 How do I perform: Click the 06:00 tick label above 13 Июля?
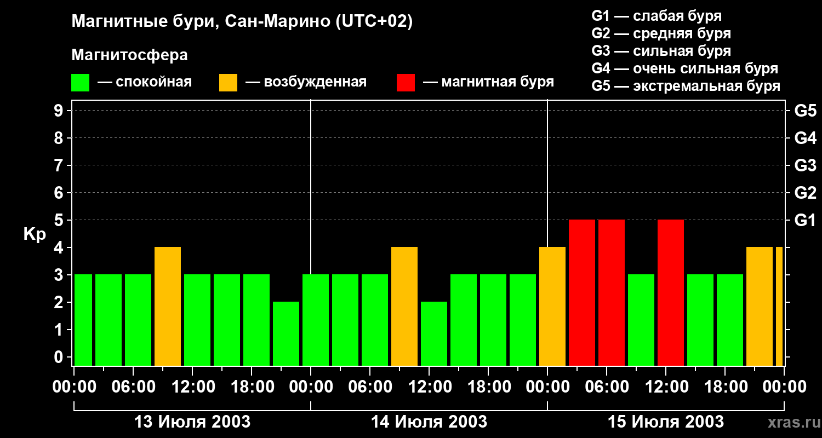click(x=133, y=387)
